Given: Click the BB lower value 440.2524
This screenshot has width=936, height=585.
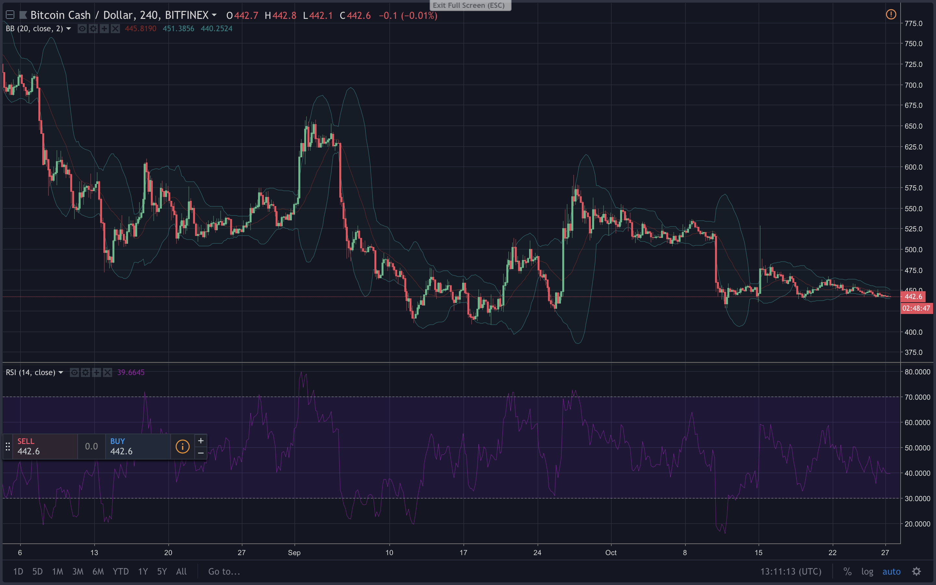Looking at the screenshot, I should [216, 29].
